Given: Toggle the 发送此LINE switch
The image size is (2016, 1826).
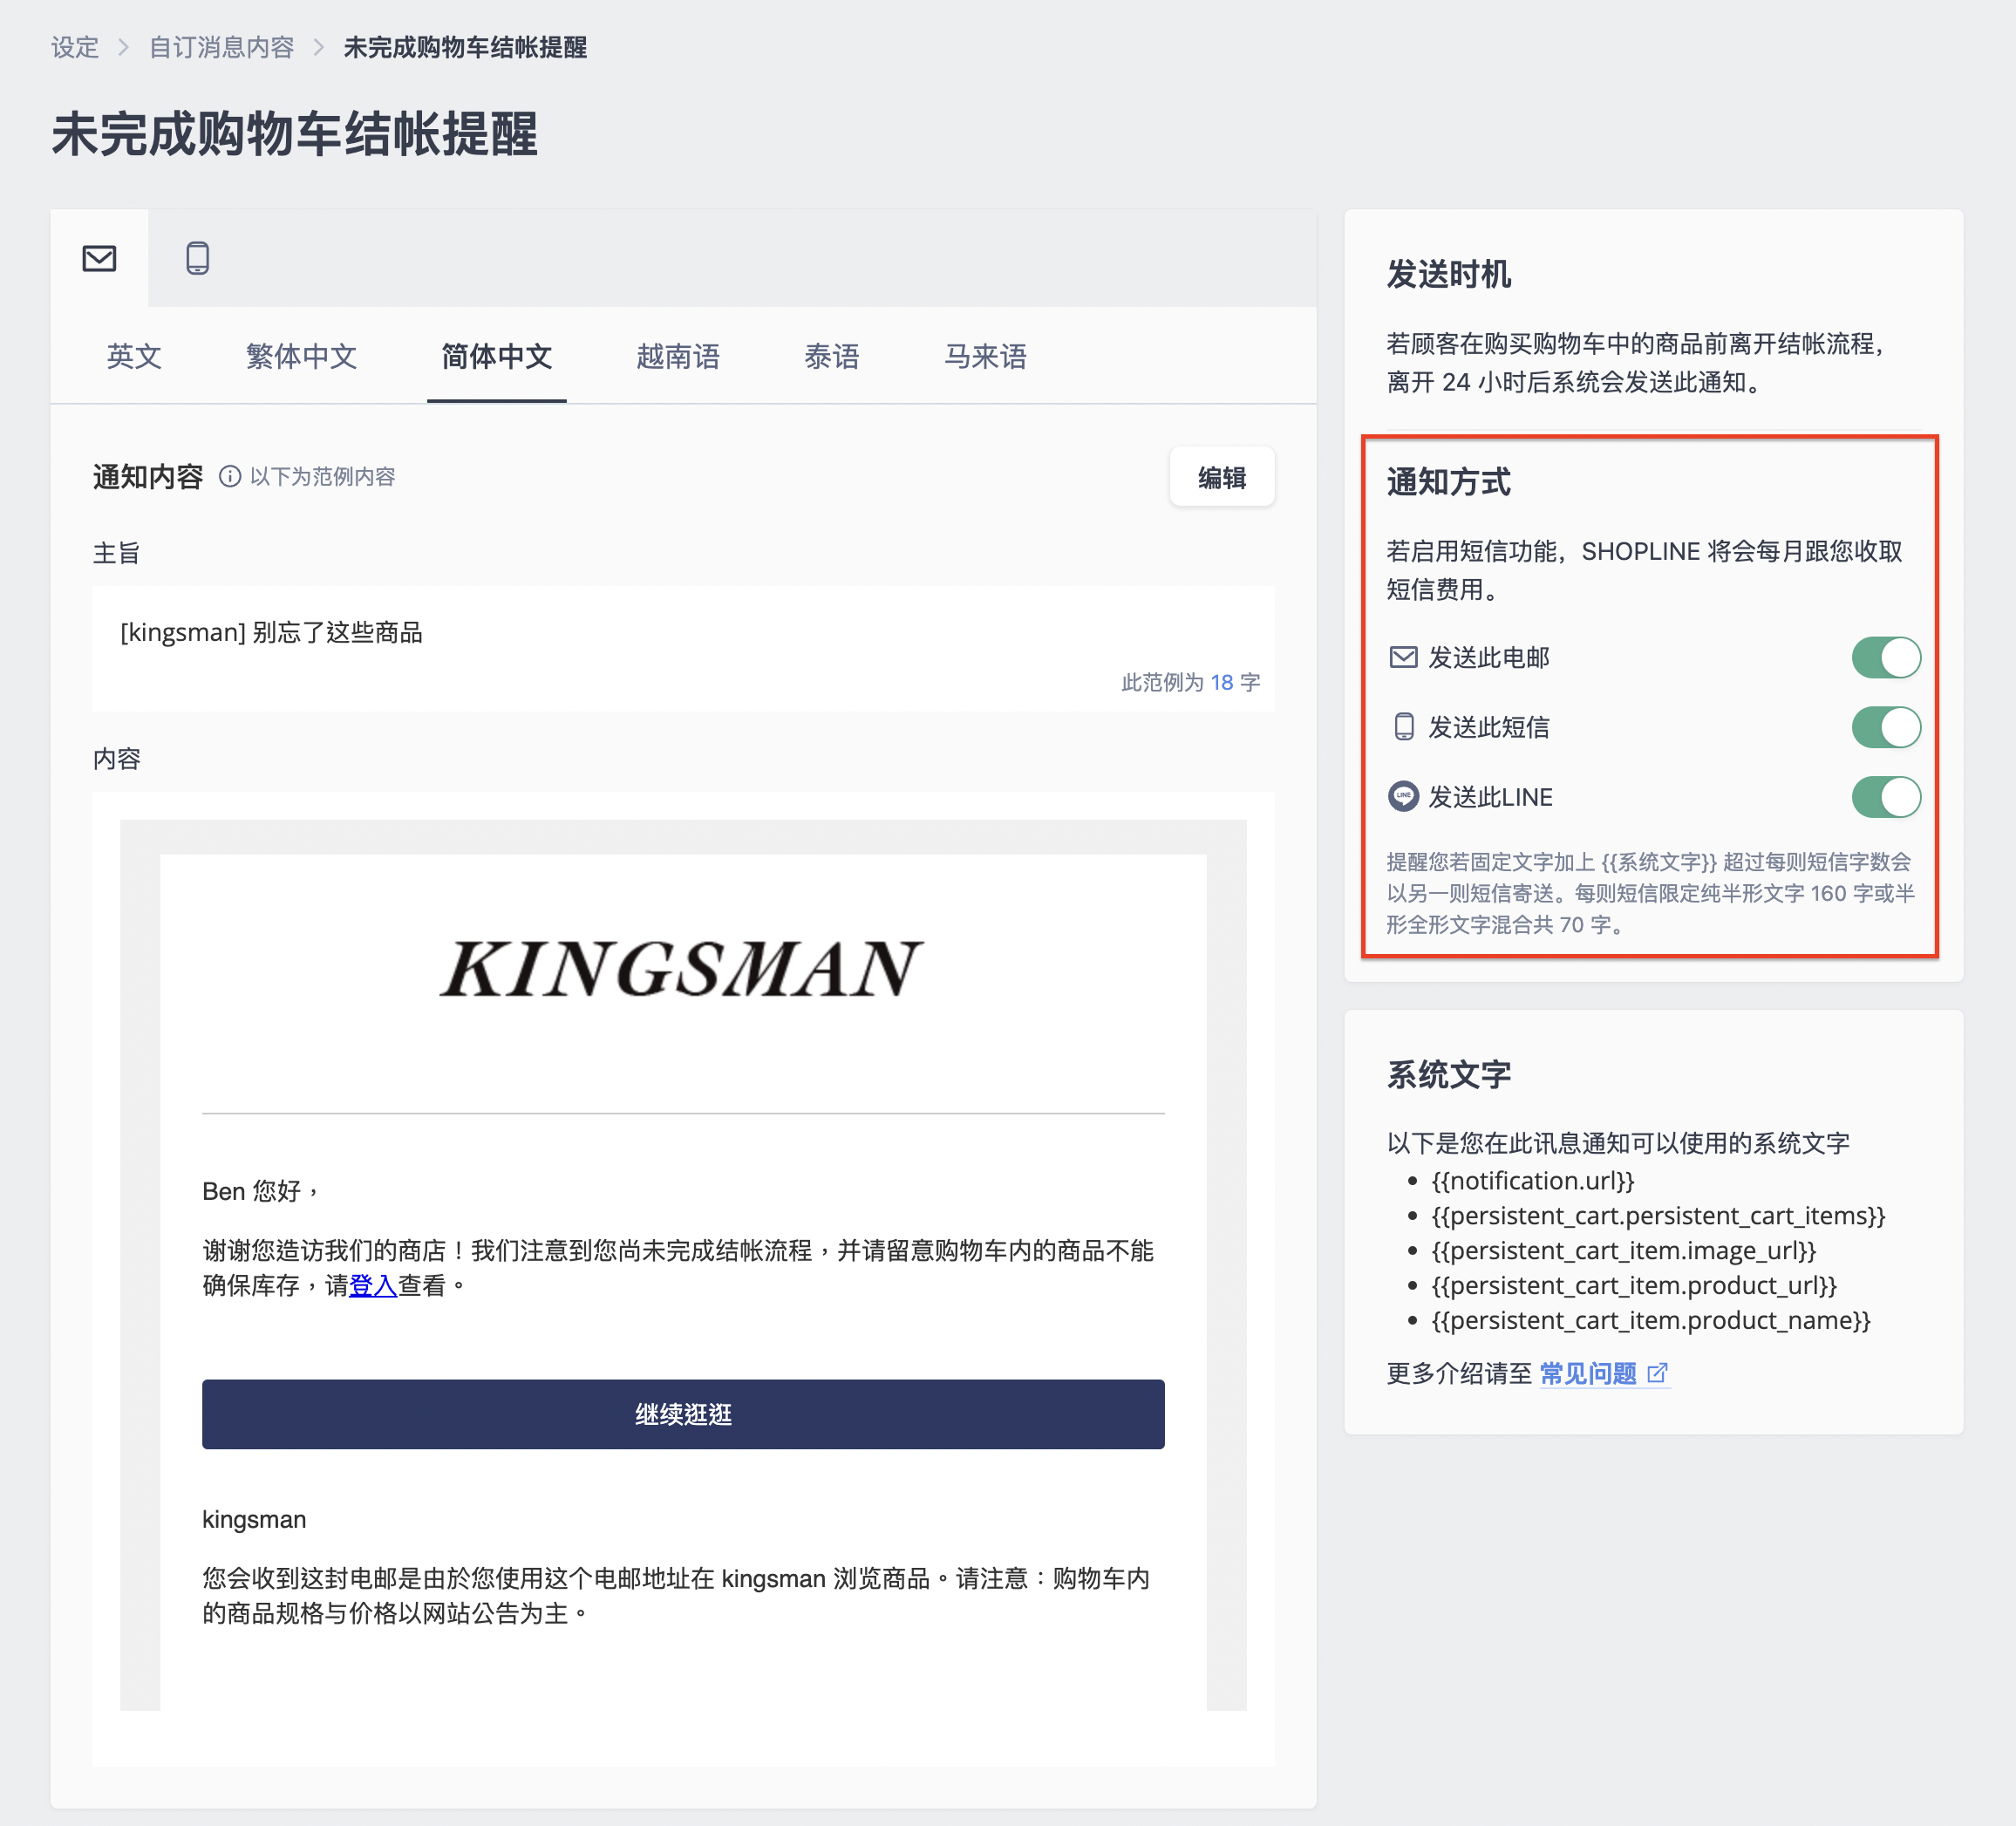Looking at the screenshot, I should (x=1886, y=797).
